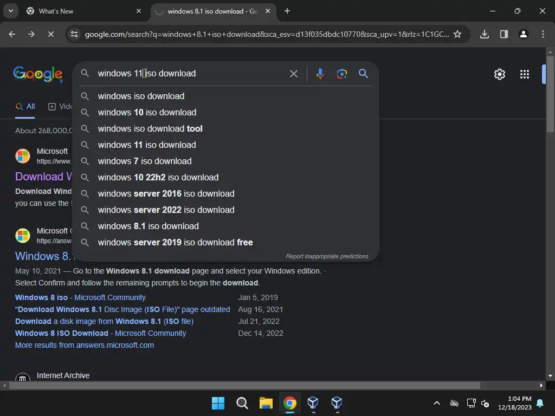Click the OneDrive cloud tray icon
Screen dimensions: 555x416
454,403
